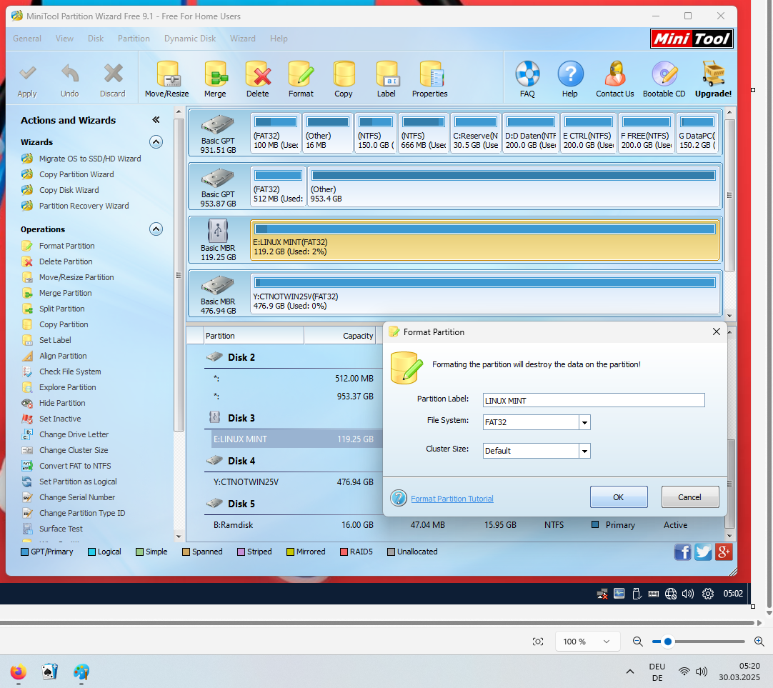Viewport: 773px width, 688px height.
Task: Show hidden system tray icons chevron
Action: (x=630, y=672)
